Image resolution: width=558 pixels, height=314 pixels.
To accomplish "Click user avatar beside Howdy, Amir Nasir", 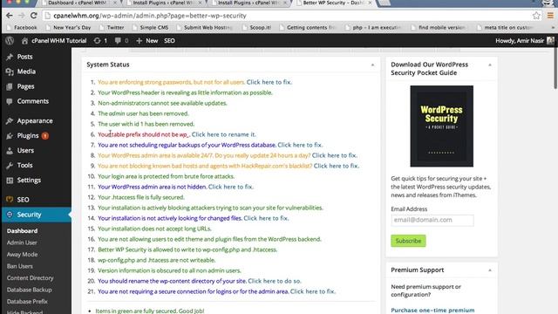I will (x=550, y=41).
